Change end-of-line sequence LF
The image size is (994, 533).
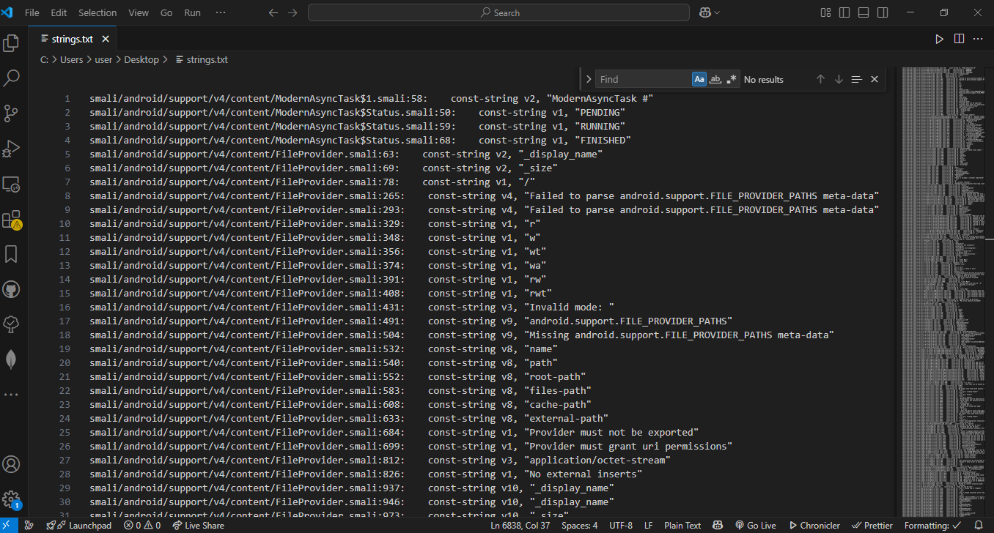649,526
